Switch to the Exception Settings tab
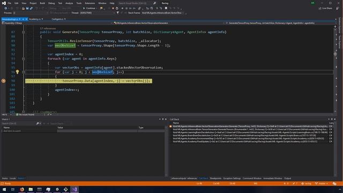The image size is (343, 193). (x=232, y=179)
